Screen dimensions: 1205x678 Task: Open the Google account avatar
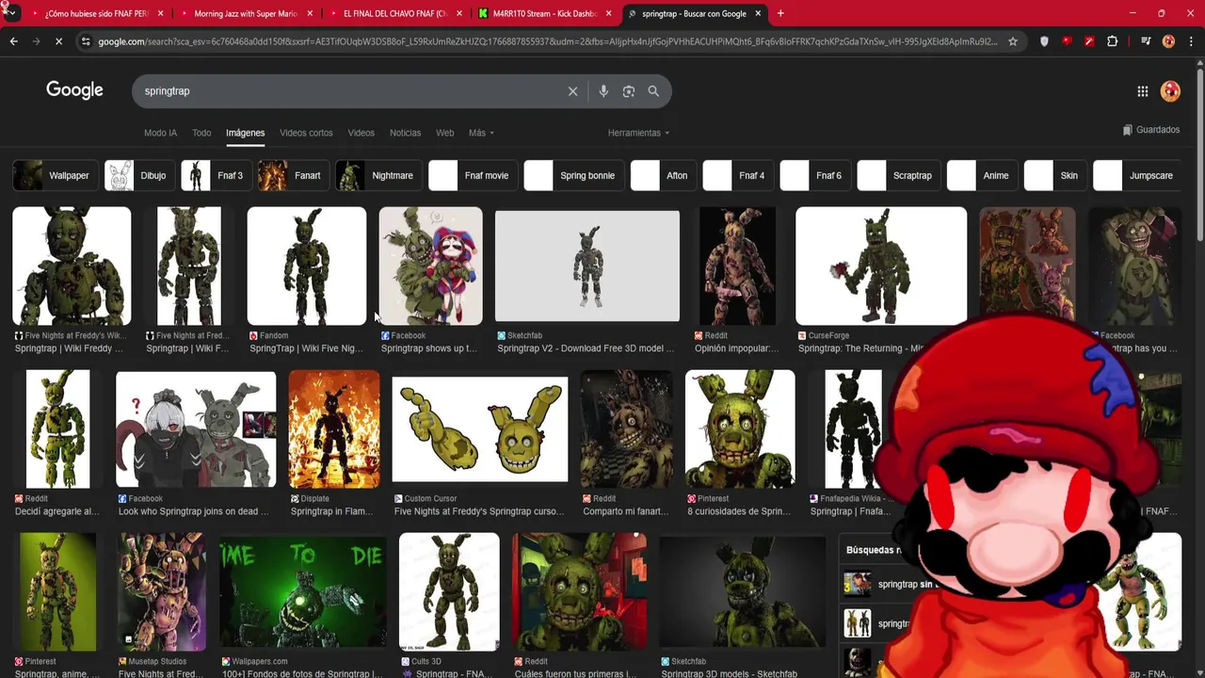pyautogui.click(x=1170, y=91)
